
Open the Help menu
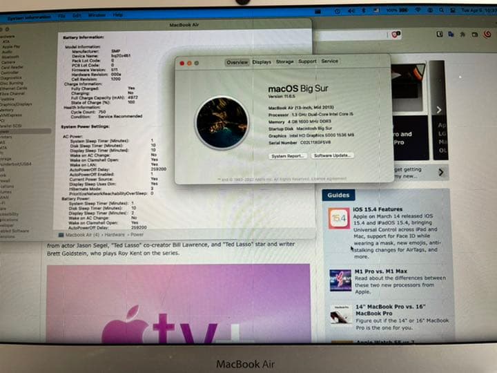[118, 15]
